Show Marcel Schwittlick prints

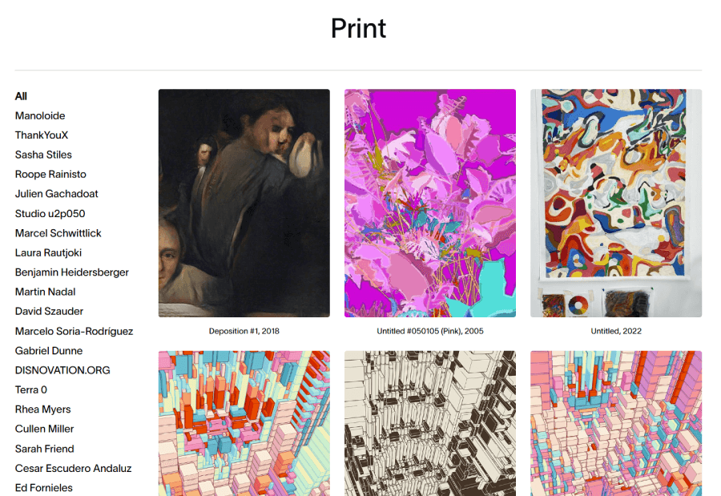point(58,233)
